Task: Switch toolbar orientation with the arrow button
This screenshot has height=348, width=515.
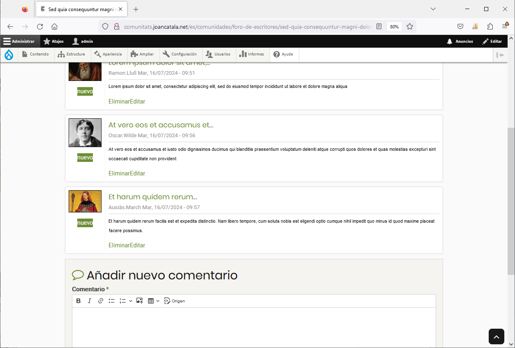Action: click(500, 55)
